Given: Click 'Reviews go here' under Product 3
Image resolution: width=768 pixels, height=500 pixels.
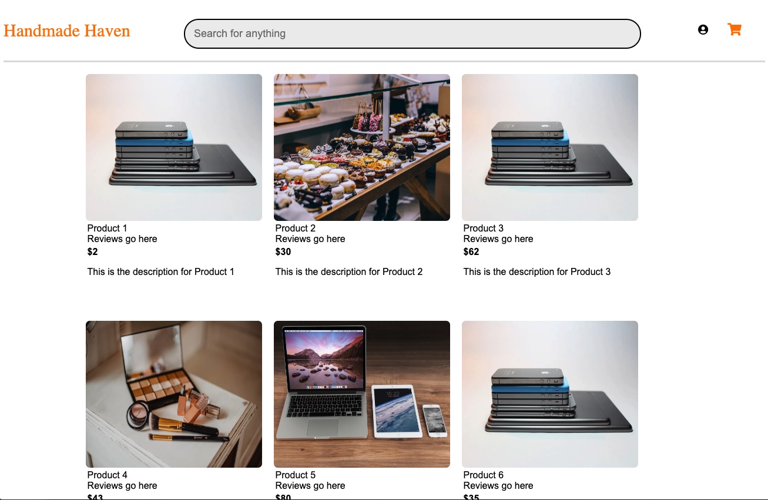Looking at the screenshot, I should [x=498, y=239].
